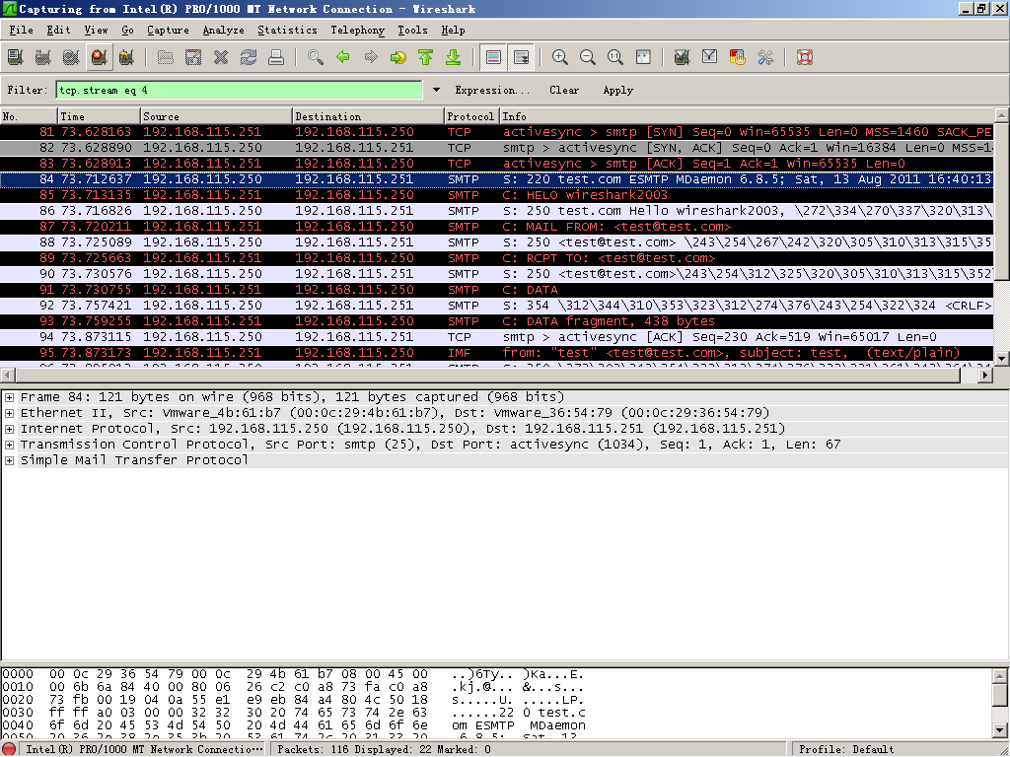The image size is (1010, 757).
Task: Sort by the Info column header
Action: (x=748, y=116)
